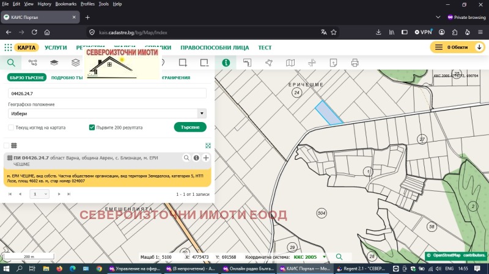Expand the '0 Обекти' download arrow
Image resolution: width=489 pixels, height=274 pixels.
[479, 48]
